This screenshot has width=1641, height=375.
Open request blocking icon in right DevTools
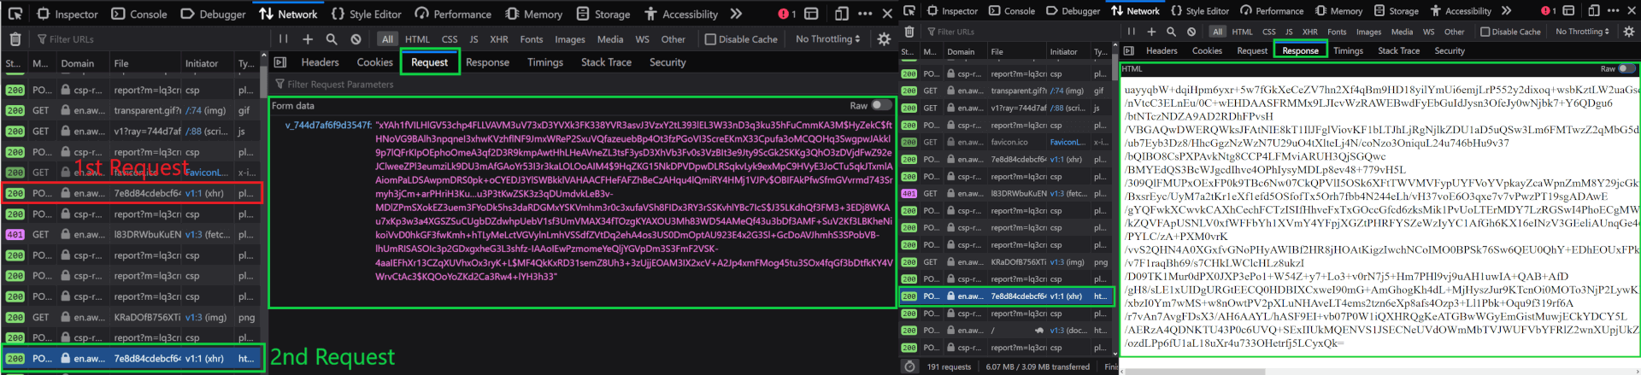point(1191,32)
